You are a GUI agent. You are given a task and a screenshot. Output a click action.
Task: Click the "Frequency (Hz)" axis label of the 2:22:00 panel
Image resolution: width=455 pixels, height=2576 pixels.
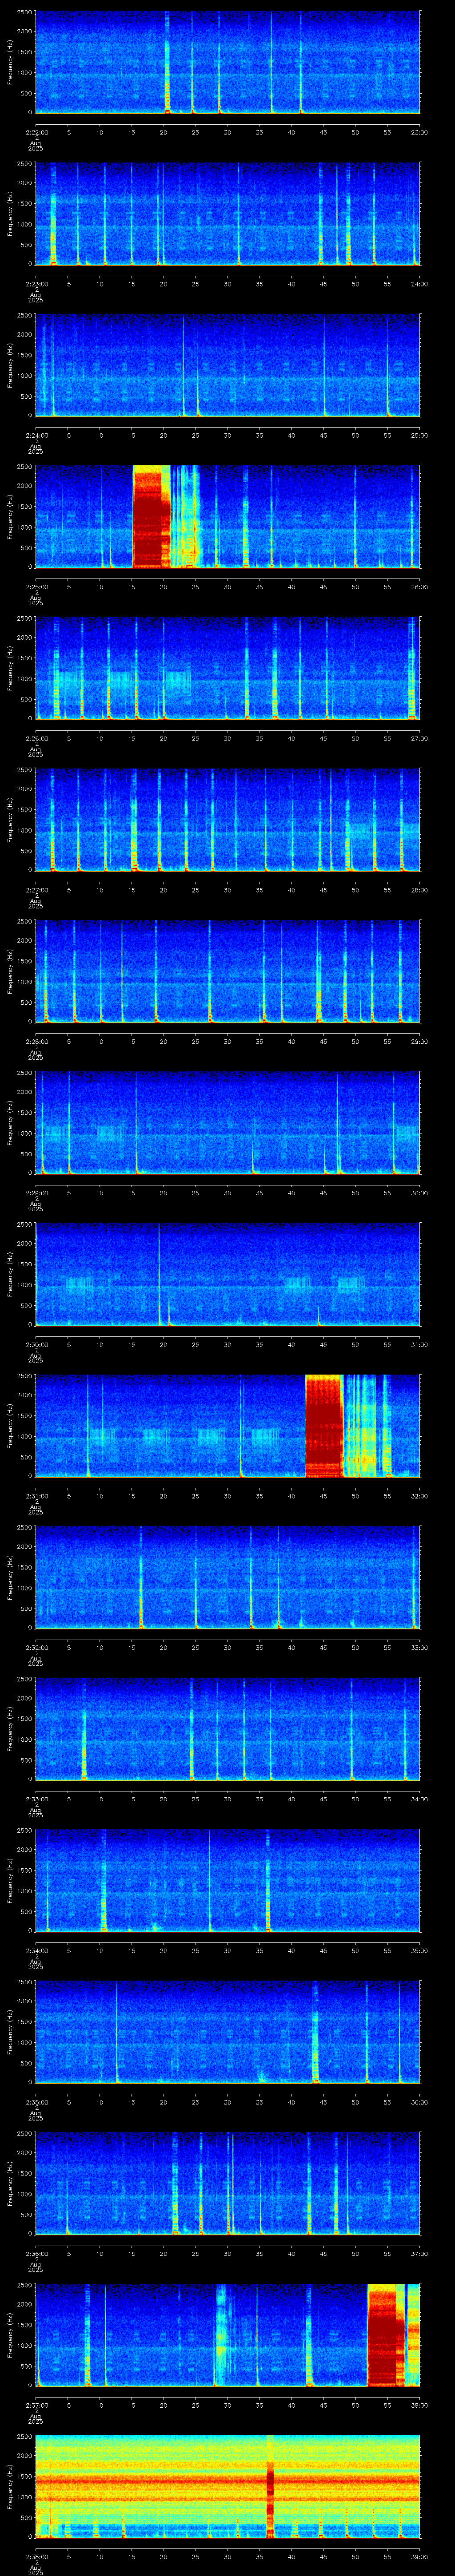pyautogui.click(x=10, y=62)
